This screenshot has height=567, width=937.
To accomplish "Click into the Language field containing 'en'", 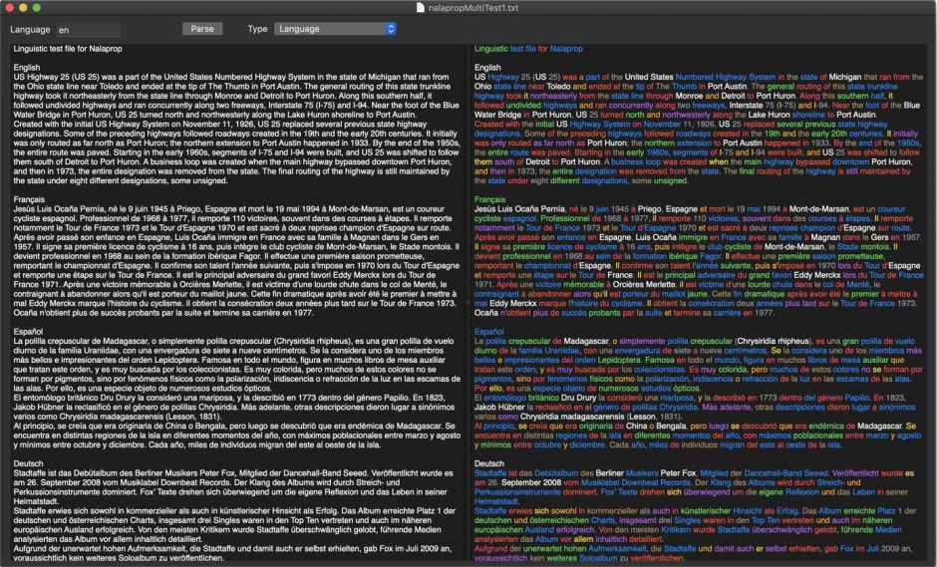I will (x=88, y=30).
